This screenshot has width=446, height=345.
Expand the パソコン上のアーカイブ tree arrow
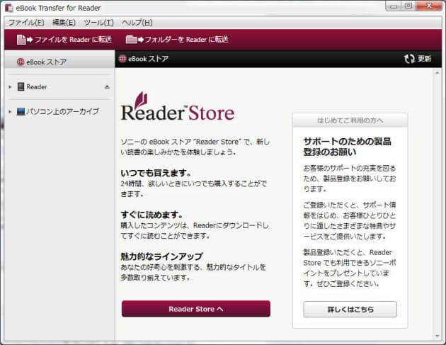10,111
